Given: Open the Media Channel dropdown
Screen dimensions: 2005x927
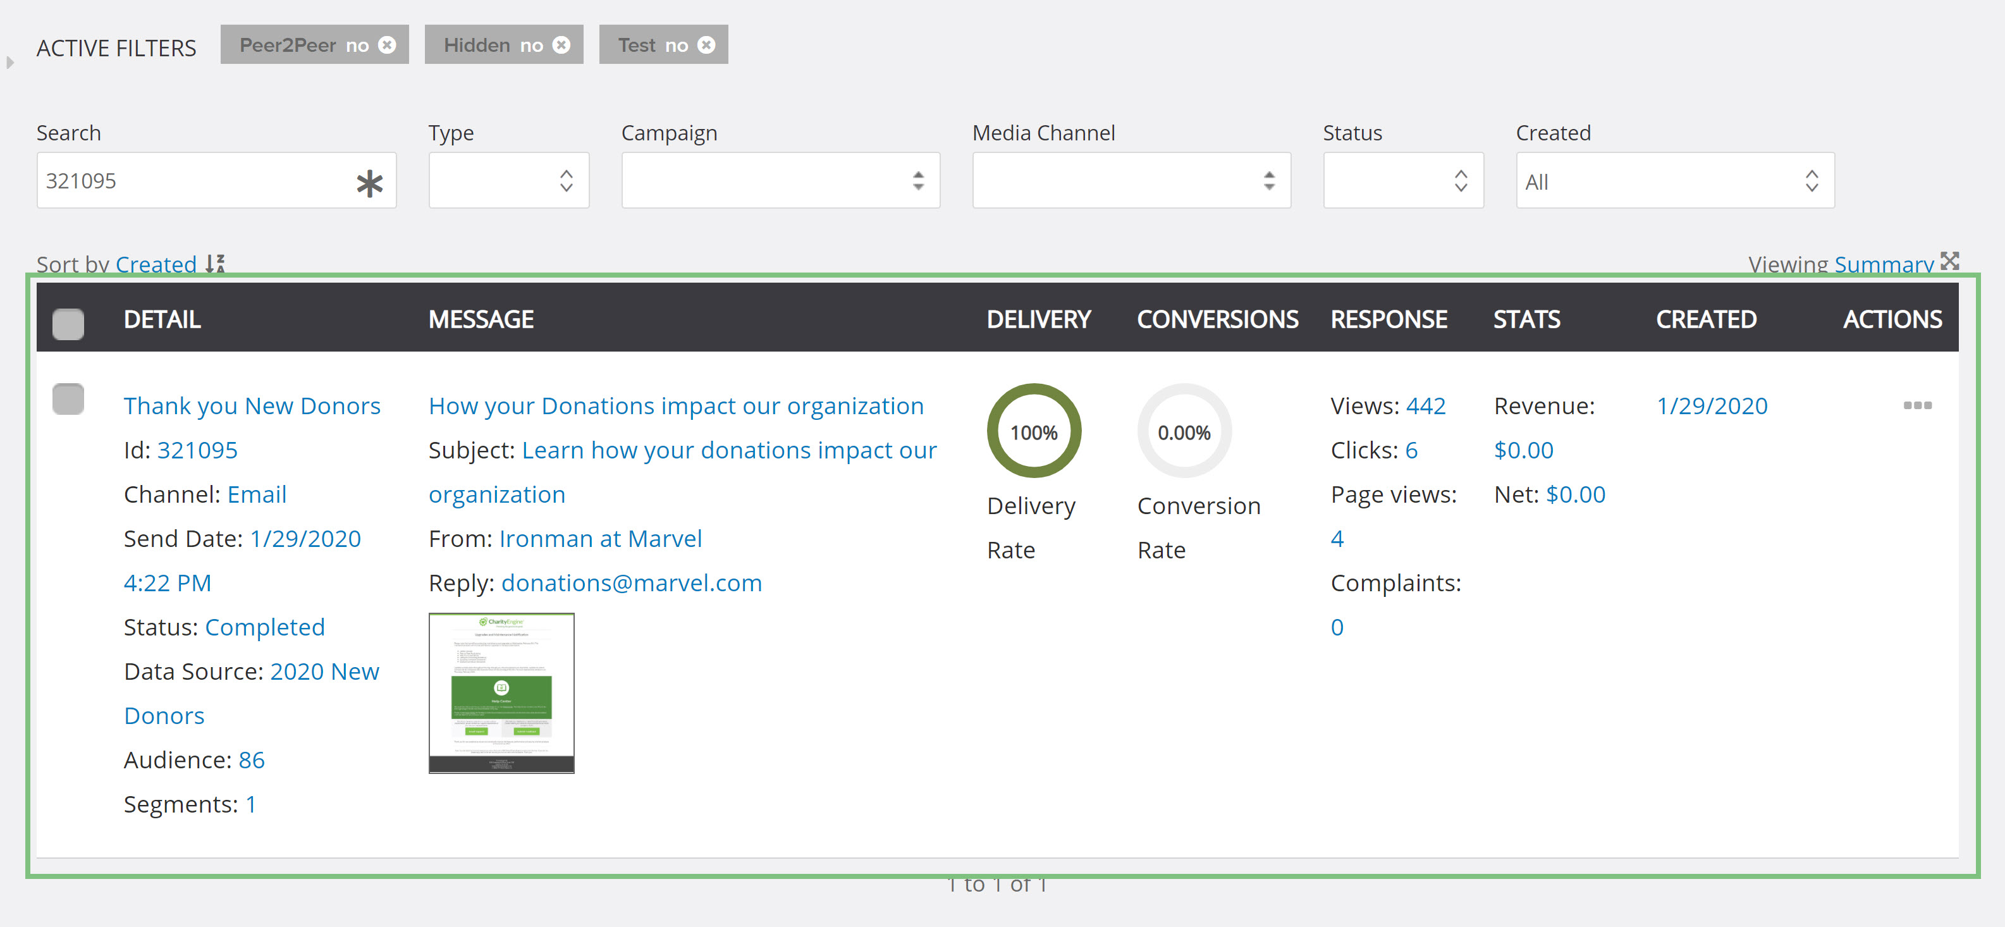Looking at the screenshot, I should pyautogui.click(x=1132, y=181).
